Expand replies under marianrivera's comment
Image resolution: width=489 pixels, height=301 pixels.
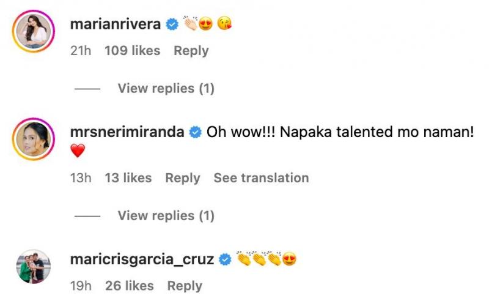point(166,89)
